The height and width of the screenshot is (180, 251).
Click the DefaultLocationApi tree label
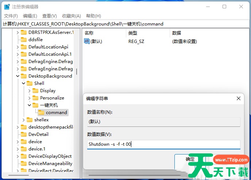click(x=49, y=47)
